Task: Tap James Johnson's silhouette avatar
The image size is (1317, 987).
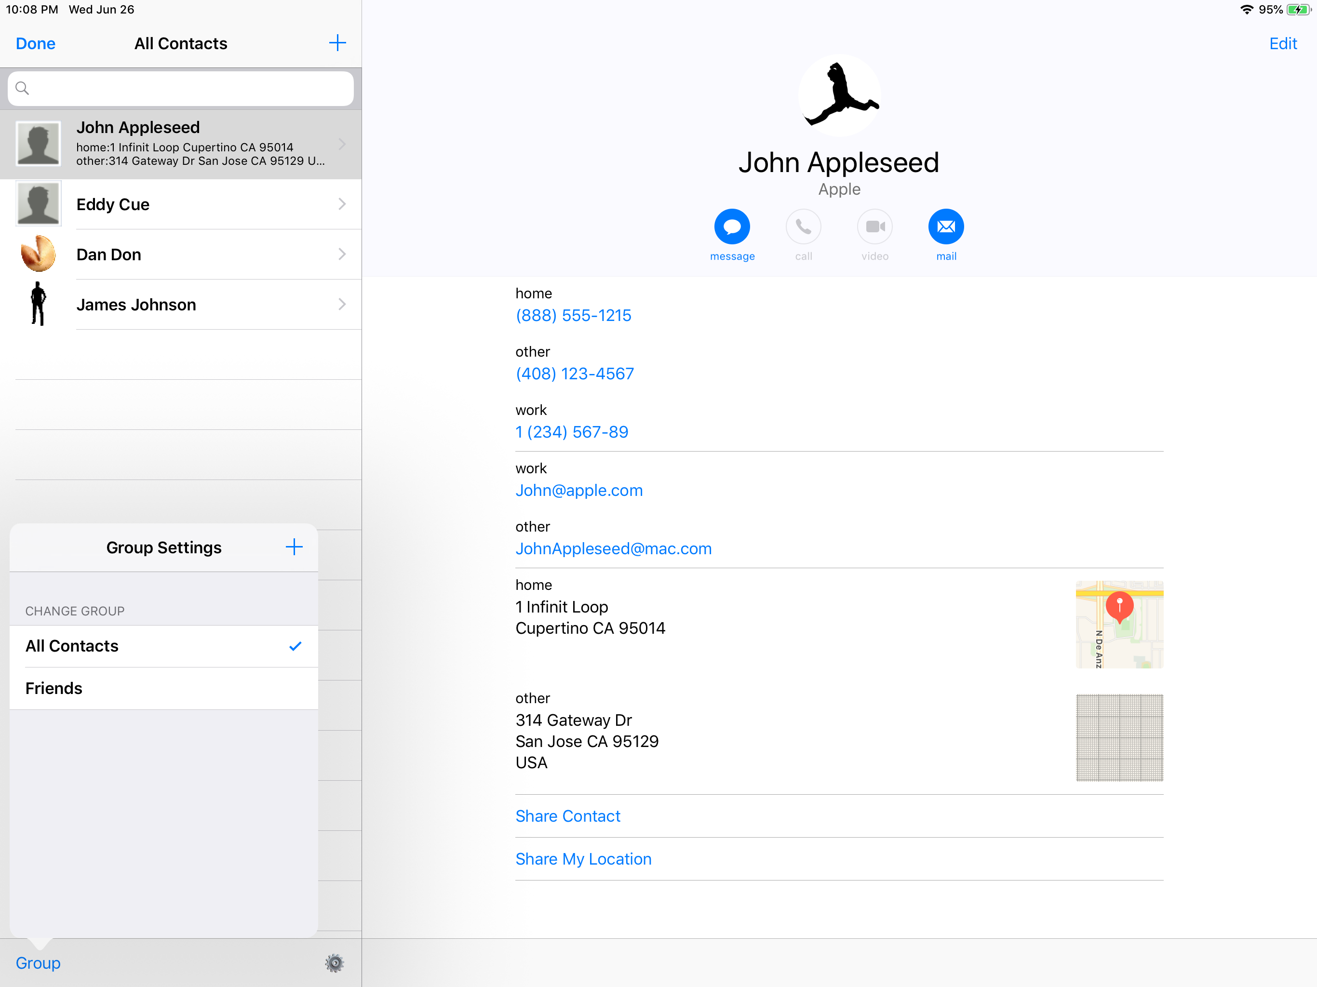Action: pyautogui.click(x=38, y=304)
